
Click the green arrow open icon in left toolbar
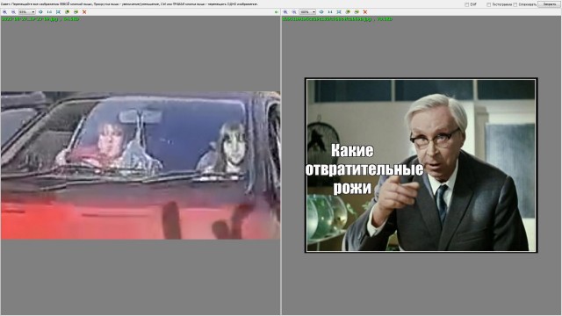tap(67, 11)
